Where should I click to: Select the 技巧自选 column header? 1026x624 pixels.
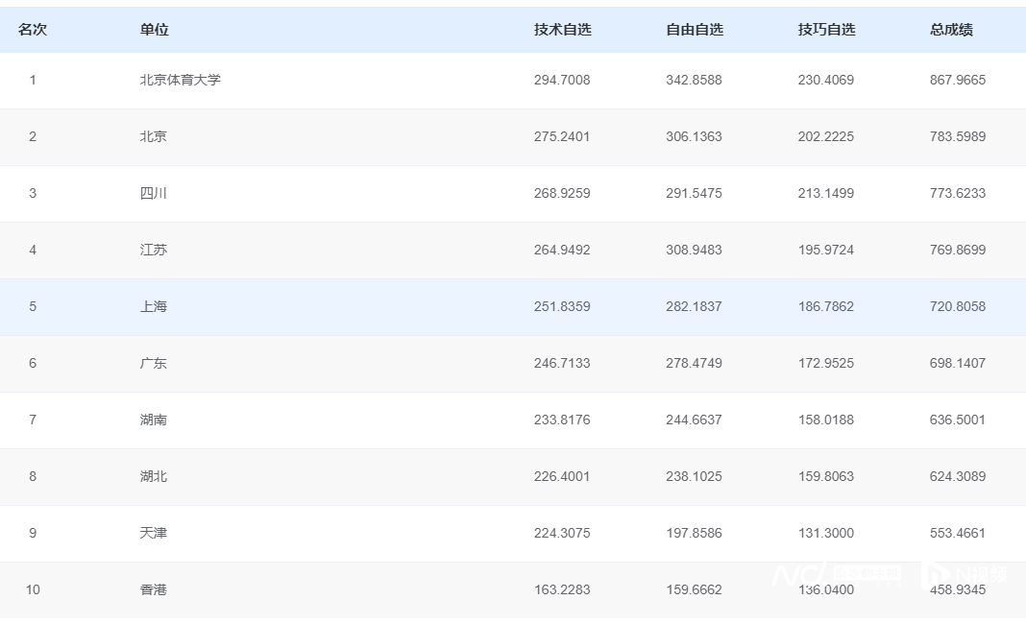click(825, 30)
